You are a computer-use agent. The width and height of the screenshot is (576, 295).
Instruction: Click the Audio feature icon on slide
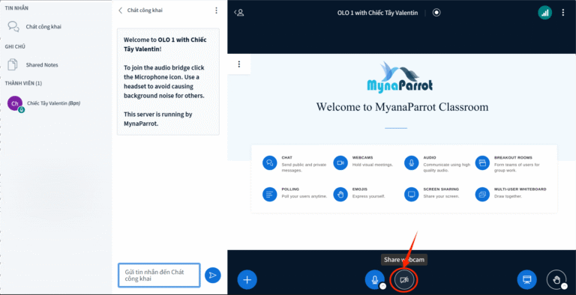412,162
